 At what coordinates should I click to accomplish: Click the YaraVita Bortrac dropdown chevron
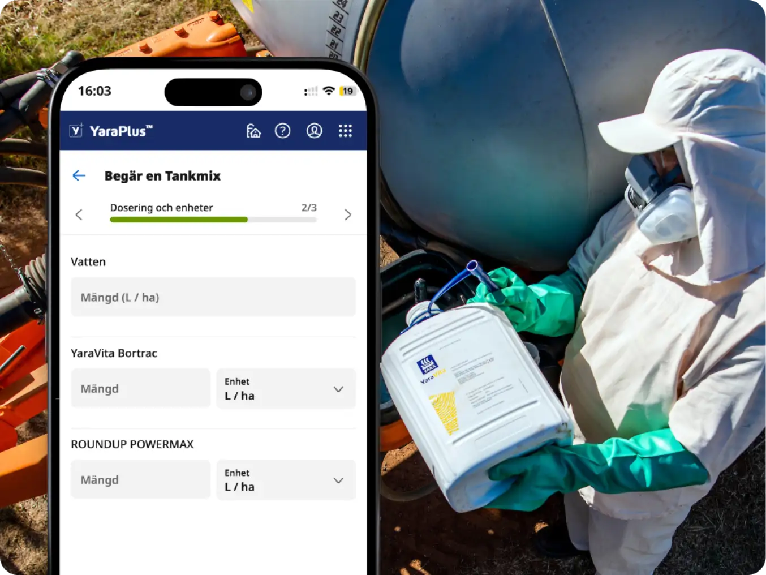tap(338, 389)
